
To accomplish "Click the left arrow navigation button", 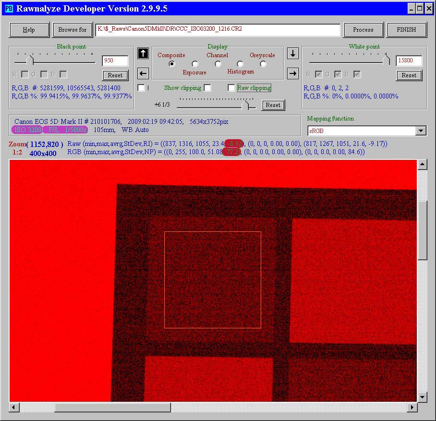I will pyautogui.click(x=143, y=73).
